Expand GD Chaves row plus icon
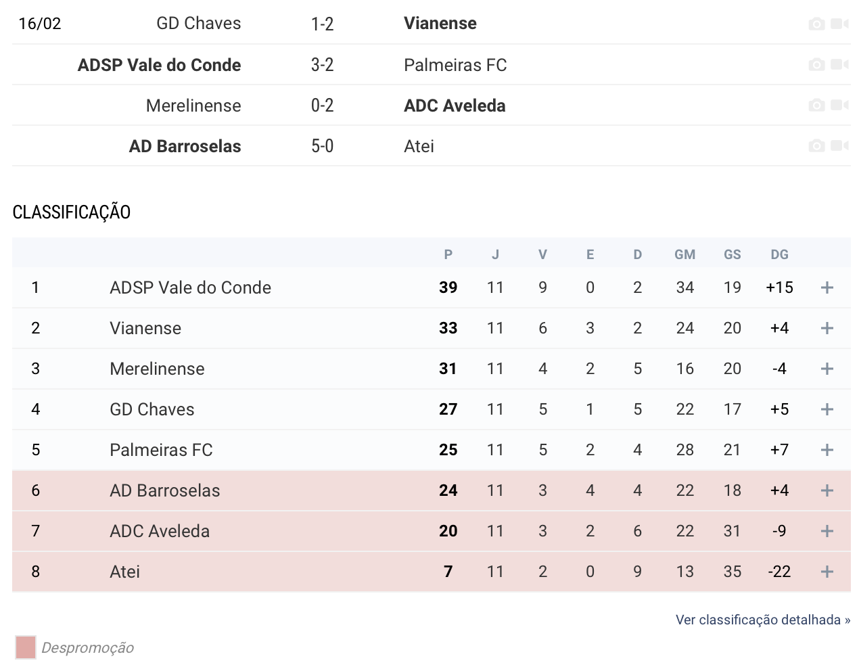The width and height of the screenshot is (859, 667). (x=827, y=409)
